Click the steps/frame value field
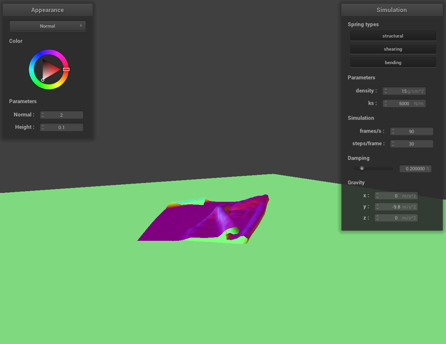446x344 pixels. point(412,144)
